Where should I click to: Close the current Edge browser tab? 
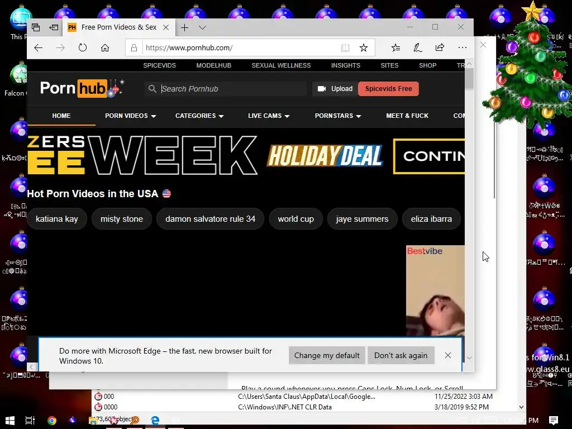click(x=165, y=27)
